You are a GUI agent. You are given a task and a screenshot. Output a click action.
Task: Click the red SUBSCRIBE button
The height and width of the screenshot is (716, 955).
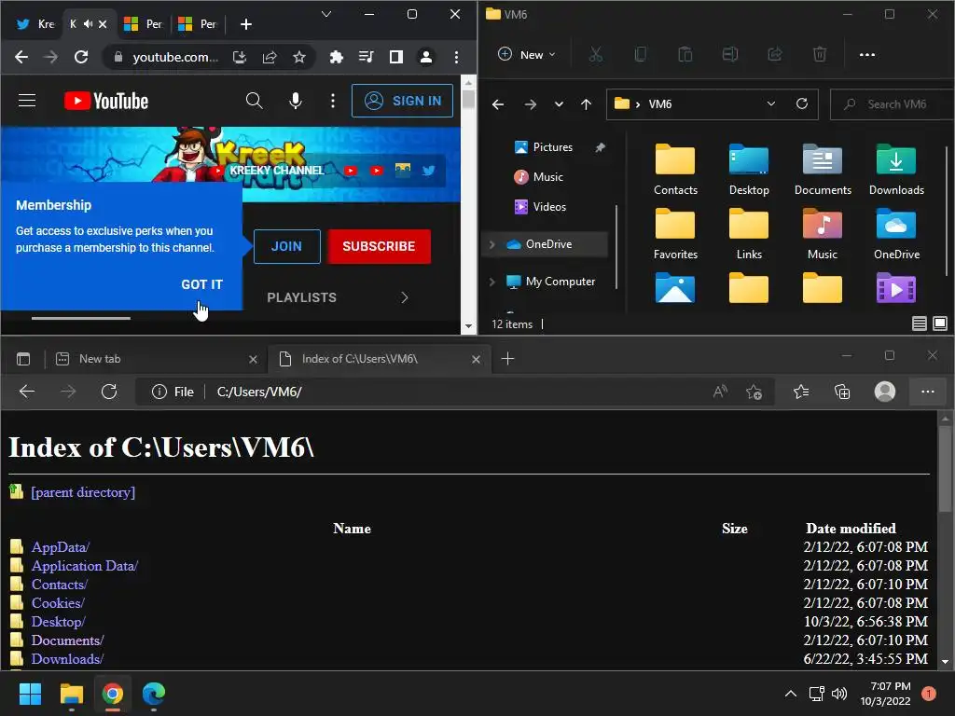tap(379, 246)
